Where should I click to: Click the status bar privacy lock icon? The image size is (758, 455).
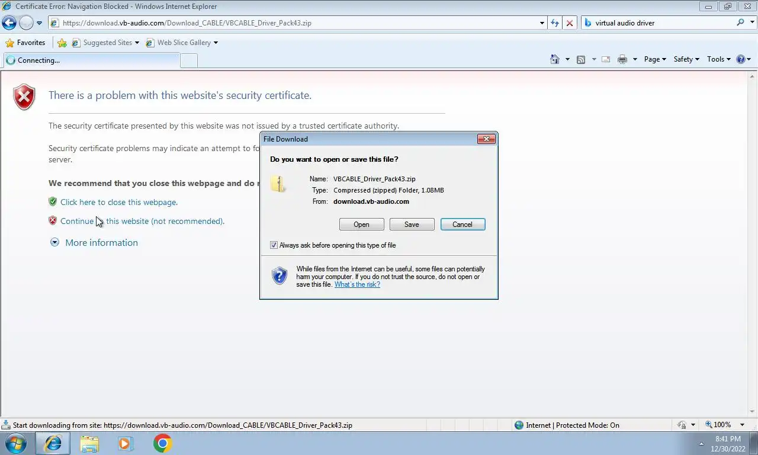point(682,425)
